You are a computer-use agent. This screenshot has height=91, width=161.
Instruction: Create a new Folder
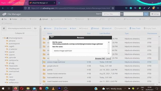point(13,19)
